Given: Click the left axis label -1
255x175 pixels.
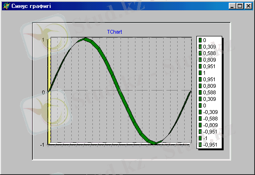Looking at the screenshot, I should tap(42, 145).
